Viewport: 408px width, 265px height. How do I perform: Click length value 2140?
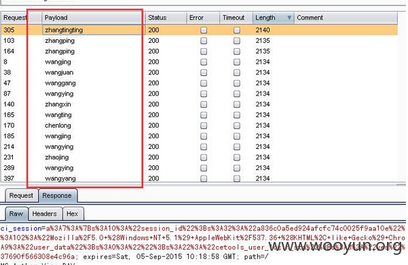263,30
